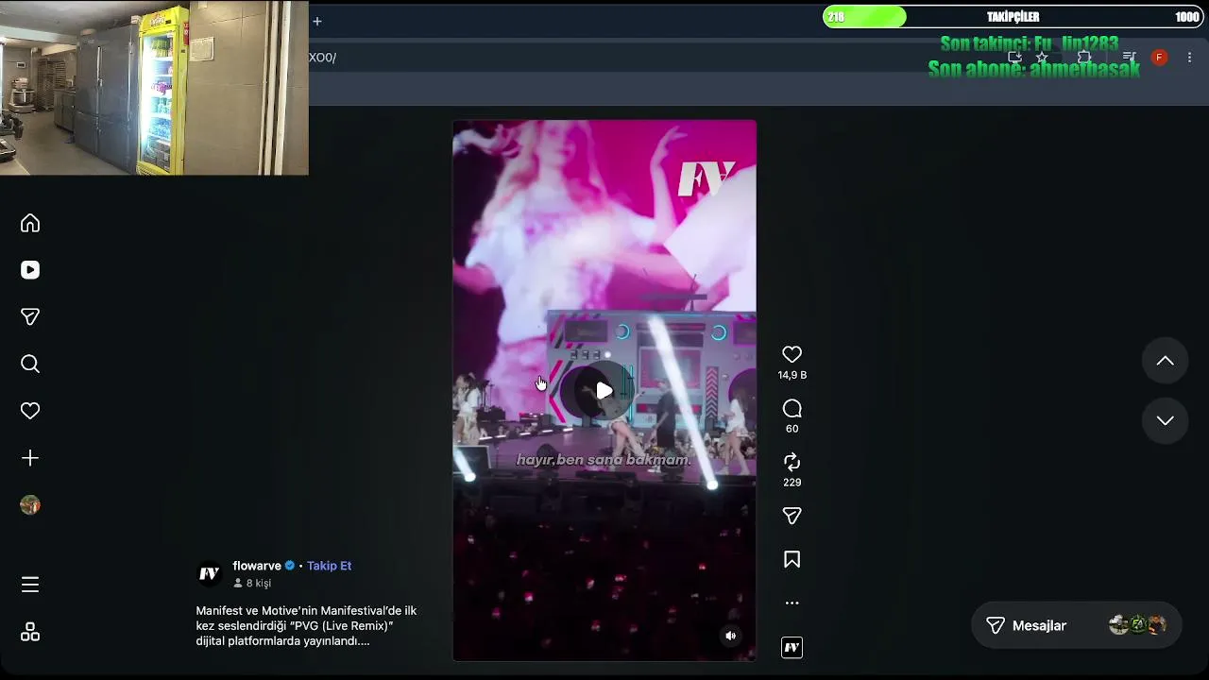The height and width of the screenshot is (680, 1209).
Task: Open Instagram search from the sidebar
Action: (30, 364)
